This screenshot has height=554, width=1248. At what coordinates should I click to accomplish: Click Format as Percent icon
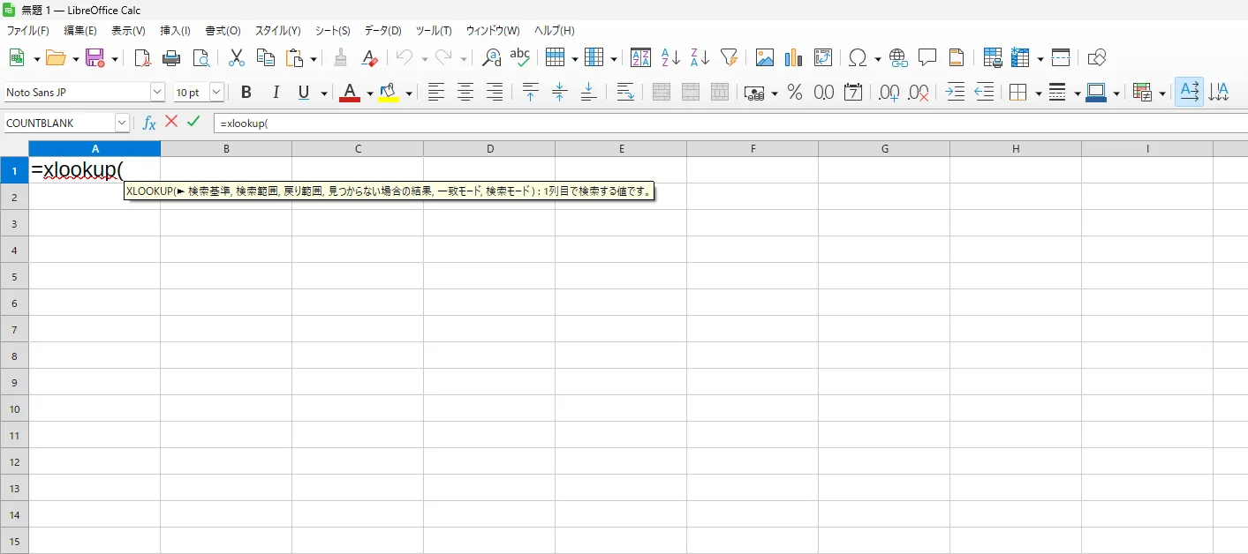click(794, 93)
